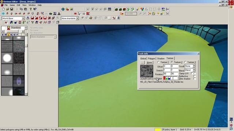Click the green color swatch in Tools info
This screenshot has width=234, height=131.
(x=167, y=78)
